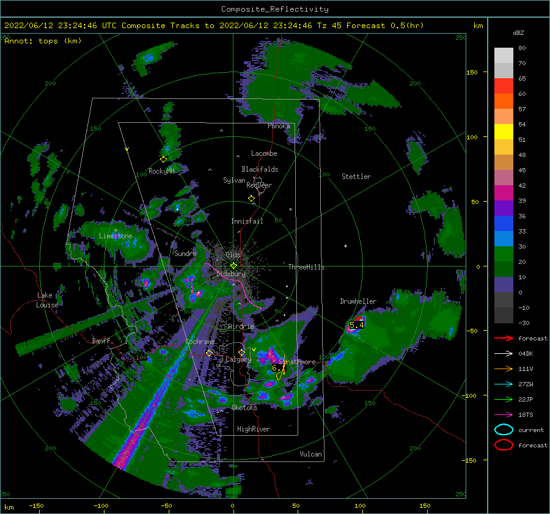The width and height of the screenshot is (550, 514).
Task: Click the 'Forecast 0.5(hr)' header text
Action: (x=385, y=26)
